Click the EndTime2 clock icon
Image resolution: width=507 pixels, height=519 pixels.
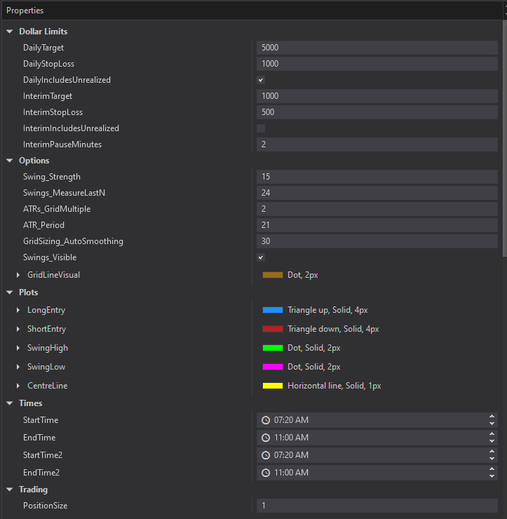[x=266, y=473]
